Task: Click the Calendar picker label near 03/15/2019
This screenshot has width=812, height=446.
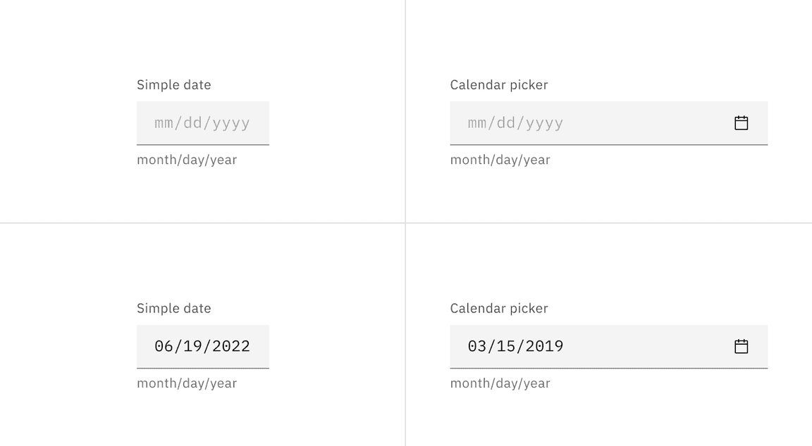Action: pyautogui.click(x=498, y=308)
